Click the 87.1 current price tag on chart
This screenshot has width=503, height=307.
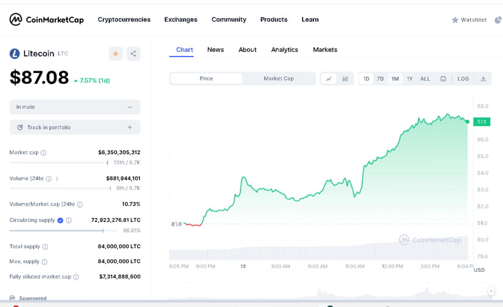pos(482,122)
